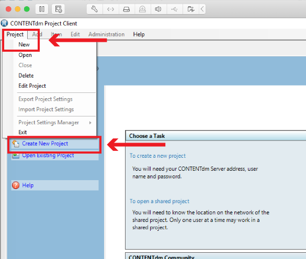Click the sound speaker icon
The image size is (306, 259).
pos(158,9)
